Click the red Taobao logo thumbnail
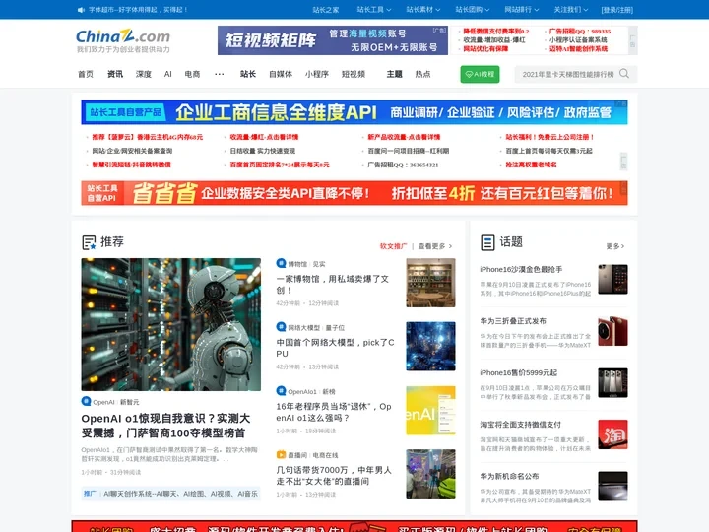The image size is (709, 532). pyautogui.click(x=612, y=434)
